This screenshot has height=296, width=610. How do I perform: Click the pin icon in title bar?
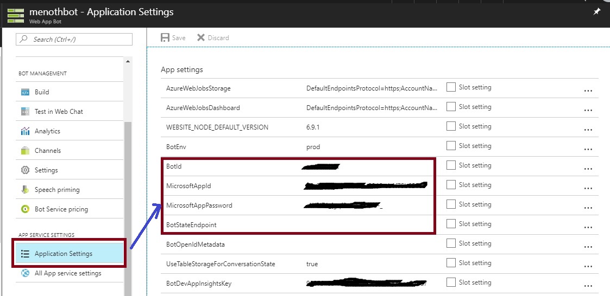597,12
